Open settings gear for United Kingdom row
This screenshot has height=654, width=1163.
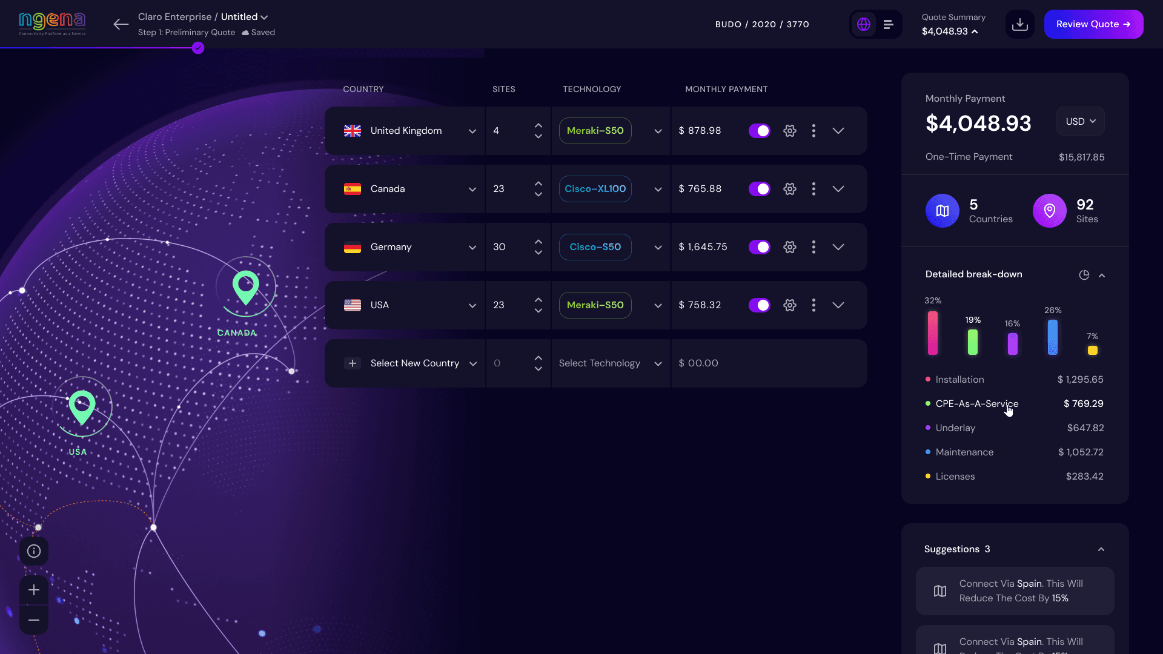point(790,131)
